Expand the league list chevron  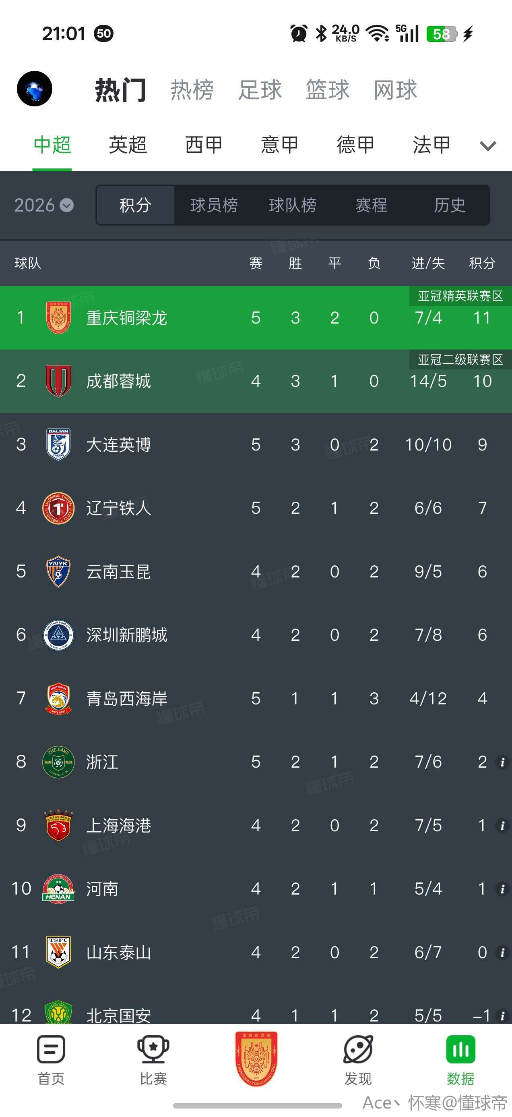click(x=488, y=146)
